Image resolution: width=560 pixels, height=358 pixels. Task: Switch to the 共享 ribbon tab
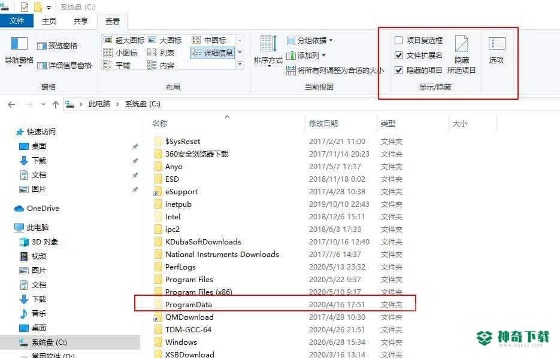click(81, 21)
